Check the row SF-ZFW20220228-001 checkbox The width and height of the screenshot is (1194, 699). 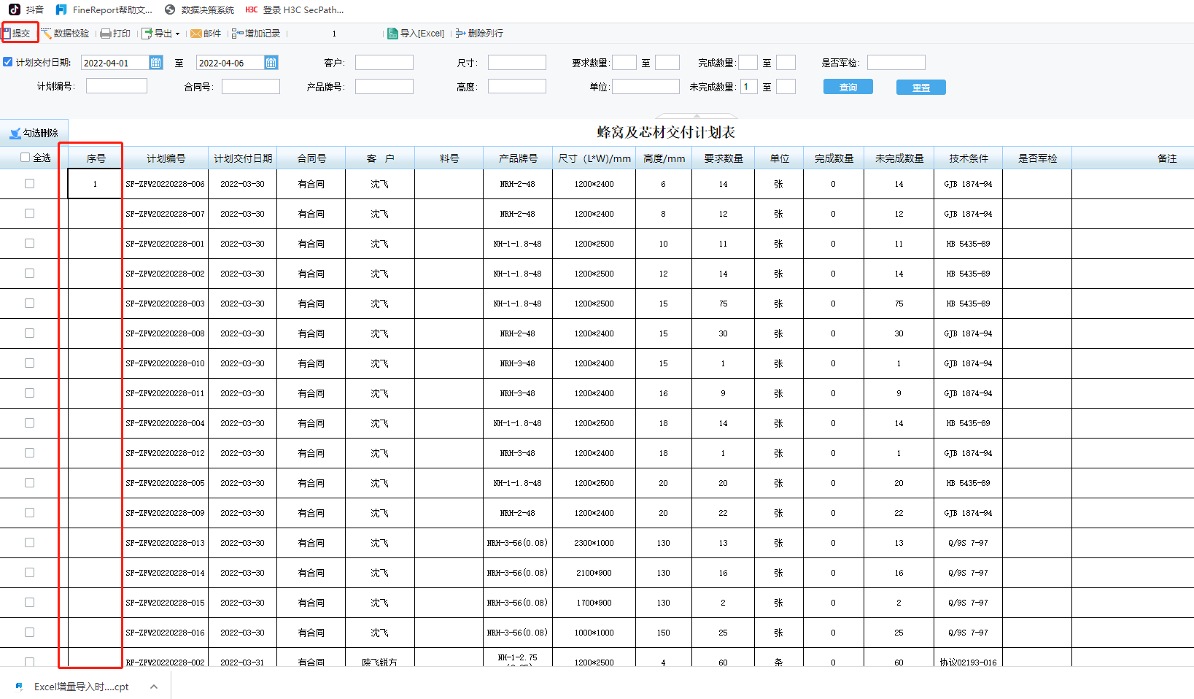tap(29, 244)
